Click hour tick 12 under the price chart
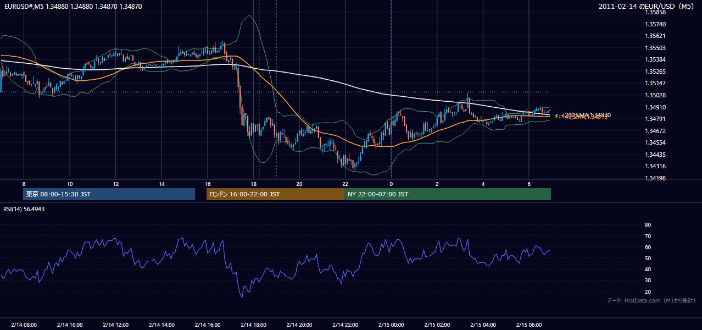 click(x=115, y=184)
